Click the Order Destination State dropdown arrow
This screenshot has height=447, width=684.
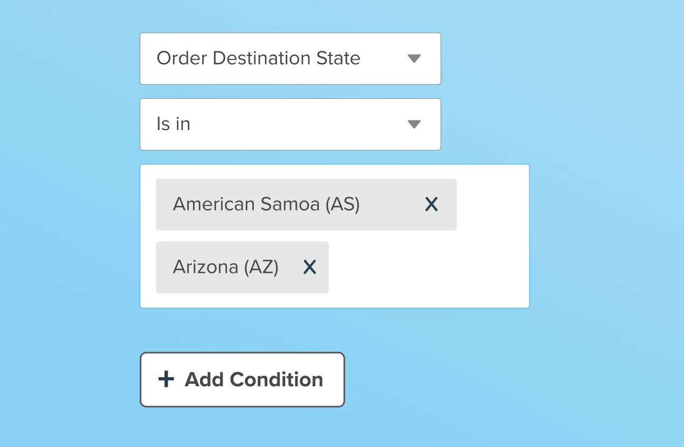pyautogui.click(x=414, y=59)
